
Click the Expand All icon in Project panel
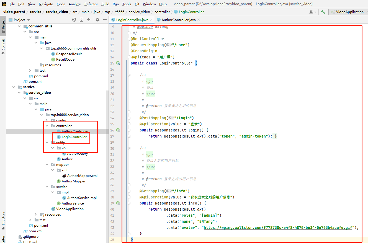(x=81, y=20)
